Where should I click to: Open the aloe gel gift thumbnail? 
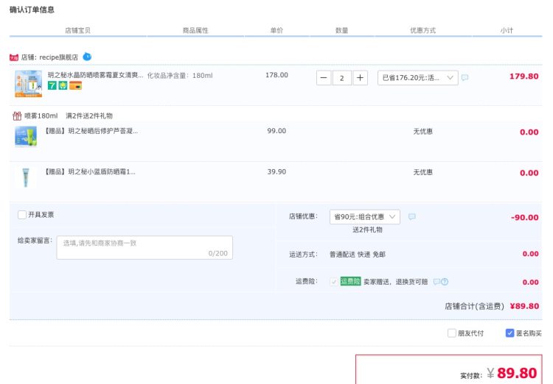[x=26, y=136]
